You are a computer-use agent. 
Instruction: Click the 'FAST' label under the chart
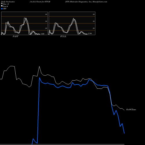click(16, 37)
